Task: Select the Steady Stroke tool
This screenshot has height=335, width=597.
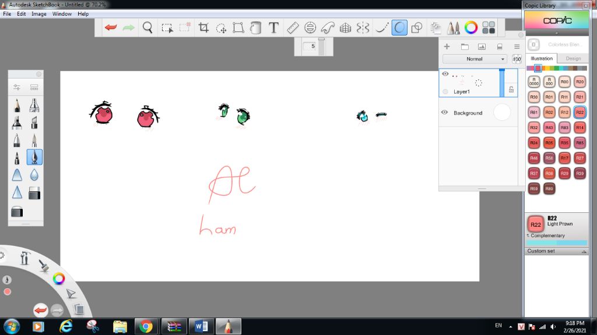Action: [x=381, y=27]
